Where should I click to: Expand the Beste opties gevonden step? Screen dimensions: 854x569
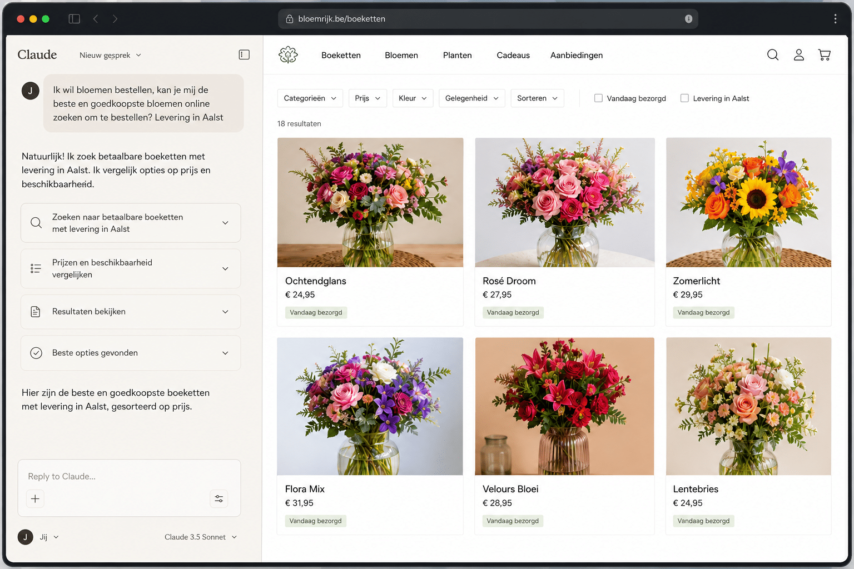click(131, 353)
